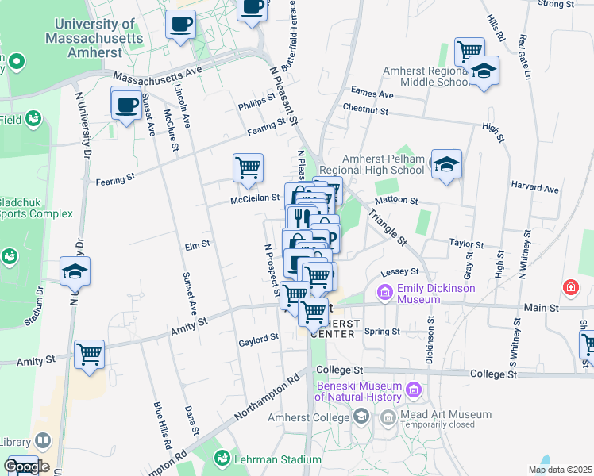Open the Library pin icon

[43, 441]
